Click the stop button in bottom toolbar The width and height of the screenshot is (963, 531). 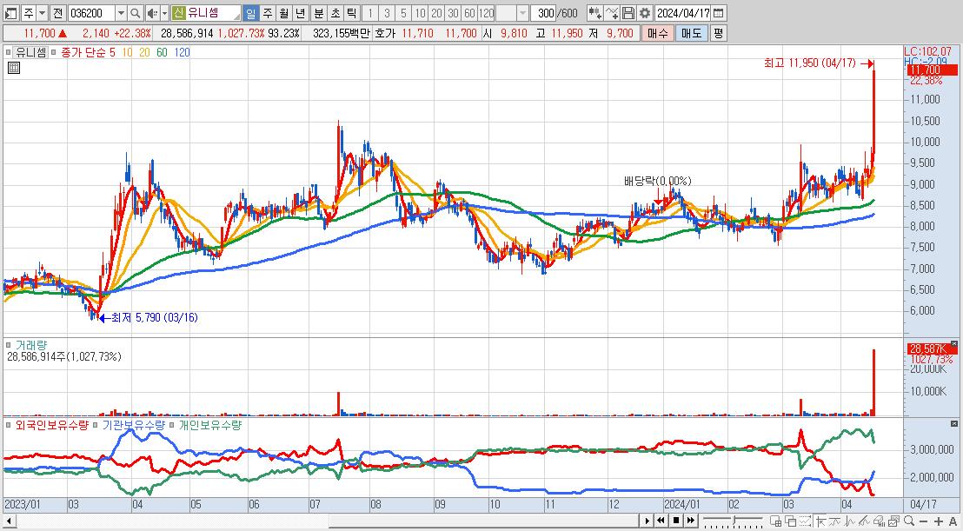click(675, 521)
